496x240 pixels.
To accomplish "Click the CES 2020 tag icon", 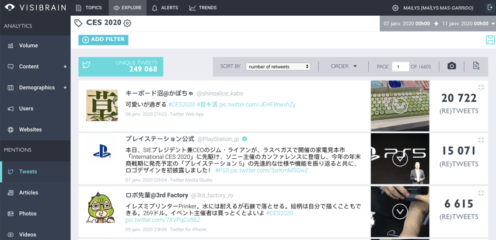I will click(x=78, y=23).
